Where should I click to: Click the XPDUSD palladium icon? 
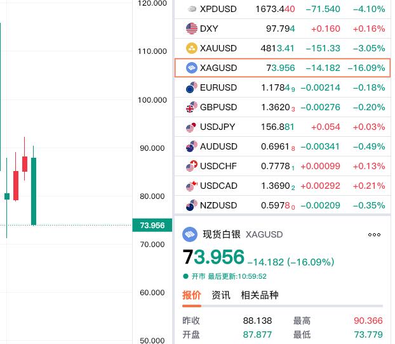pyautogui.click(x=192, y=9)
